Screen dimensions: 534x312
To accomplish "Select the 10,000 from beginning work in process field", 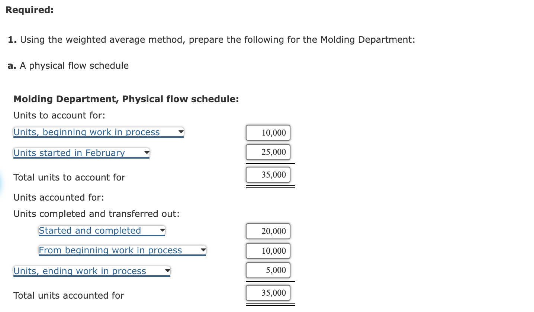I will (x=268, y=251).
